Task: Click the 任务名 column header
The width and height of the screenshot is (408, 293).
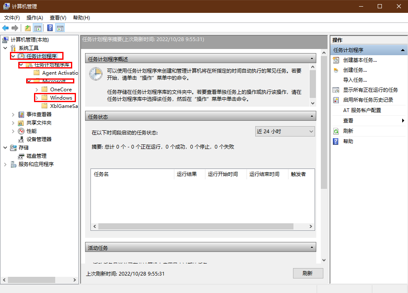Action: pos(132,174)
